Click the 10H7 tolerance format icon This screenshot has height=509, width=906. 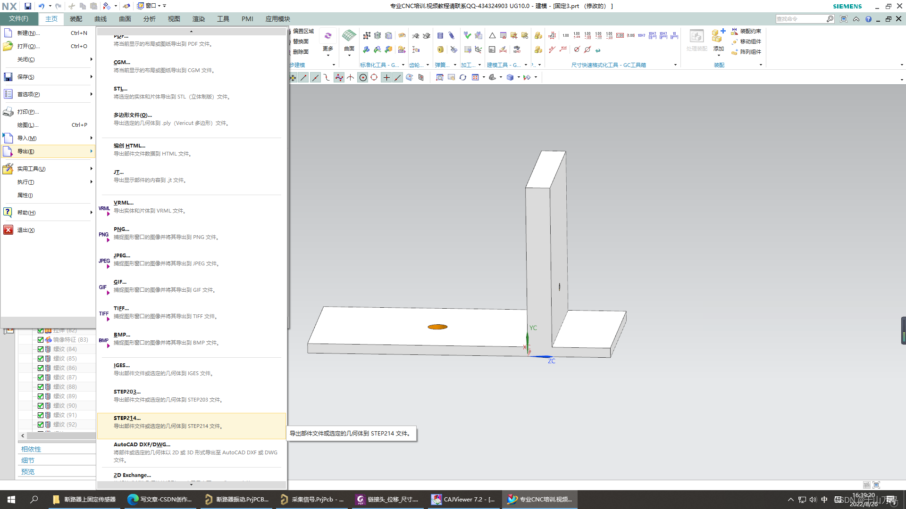coord(641,35)
